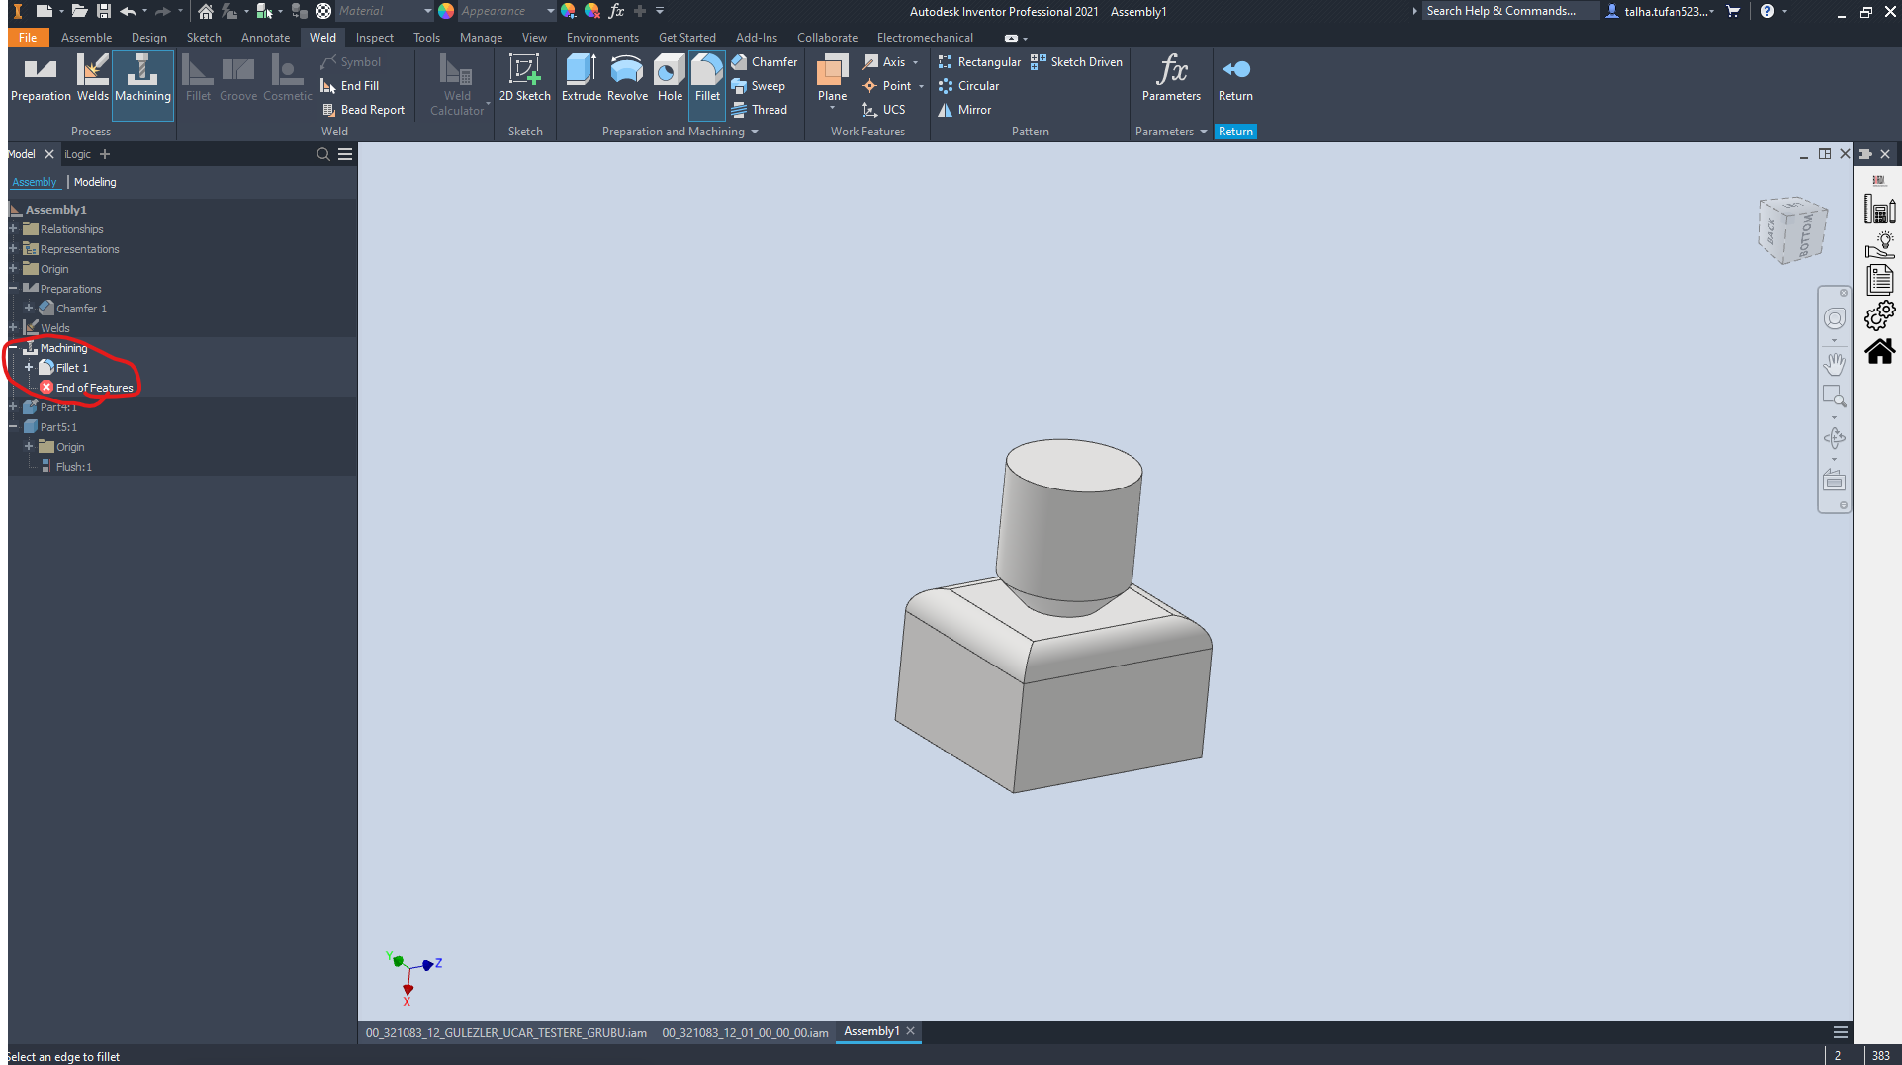Image resolution: width=1902 pixels, height=1065 pixels.
Task: Expand the Fillet 1 tree node
Action: [29, 368]
